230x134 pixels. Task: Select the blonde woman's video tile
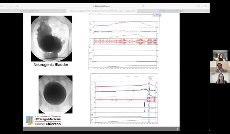220,78
